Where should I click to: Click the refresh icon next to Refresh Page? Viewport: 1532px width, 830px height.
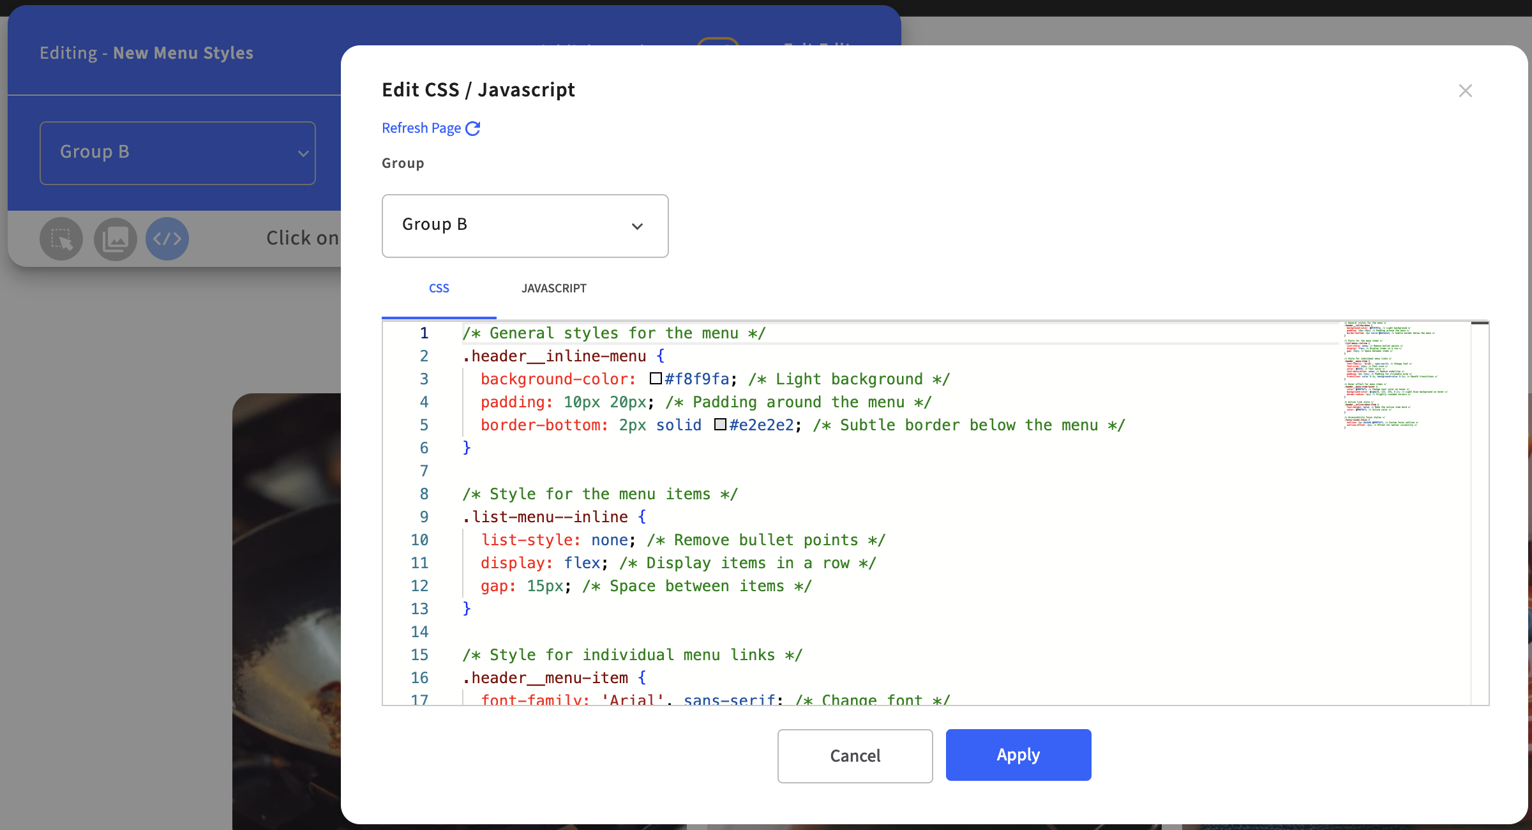[x=473, y=128]
